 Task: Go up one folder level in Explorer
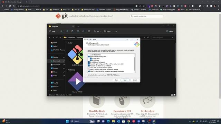[x=60, y=38]
